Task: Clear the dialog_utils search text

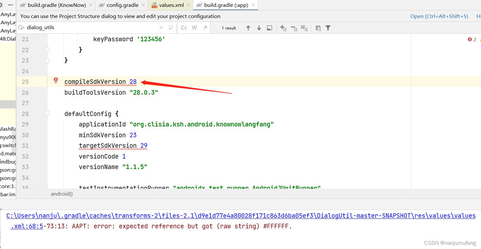Action: 161,28
